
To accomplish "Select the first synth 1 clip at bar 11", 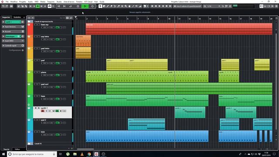I will 190,113.
